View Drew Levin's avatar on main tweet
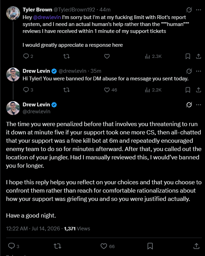The width and height of the screenshot is (205, 256). coord(13,108)
